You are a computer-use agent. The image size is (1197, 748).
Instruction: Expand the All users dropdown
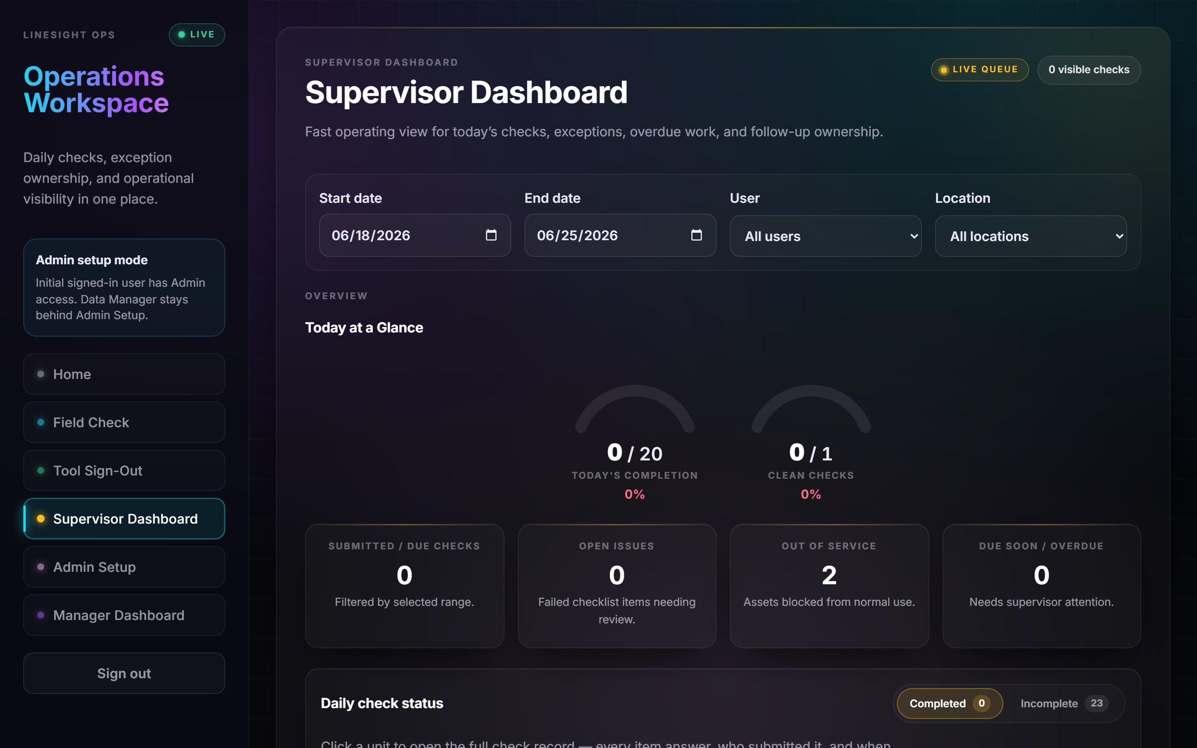825,236
